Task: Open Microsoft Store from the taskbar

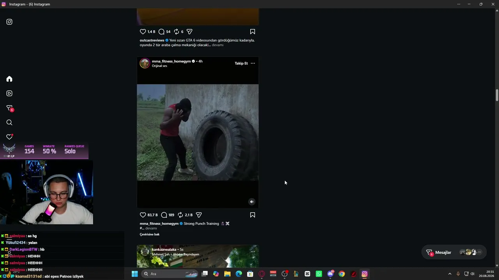Action: pyautogui.click(x=250, y=274)
